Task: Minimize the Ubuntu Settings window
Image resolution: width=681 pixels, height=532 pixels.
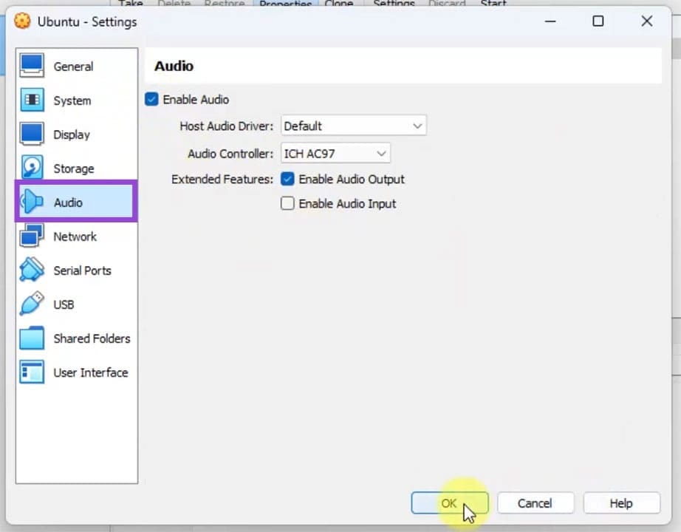Action: [x=550, y=21]
